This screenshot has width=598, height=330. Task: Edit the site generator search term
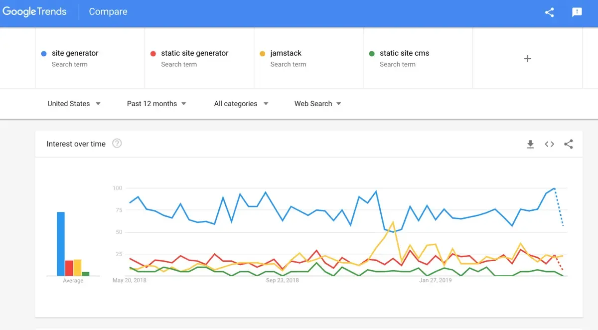pyautogui.click(x=90, y=58)
